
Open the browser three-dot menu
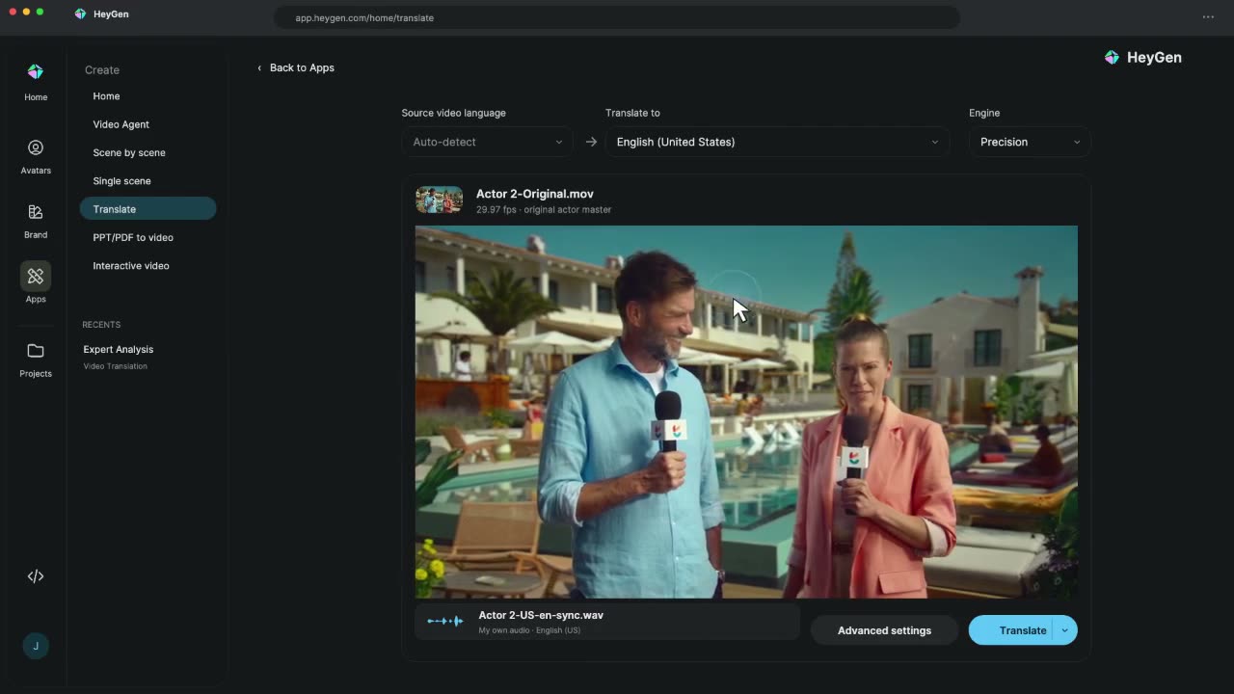(x=1208, y=17)
